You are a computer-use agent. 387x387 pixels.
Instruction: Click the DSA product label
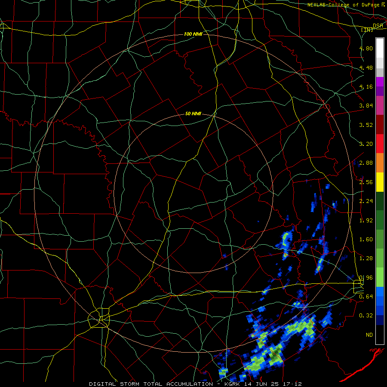(378, 25)
